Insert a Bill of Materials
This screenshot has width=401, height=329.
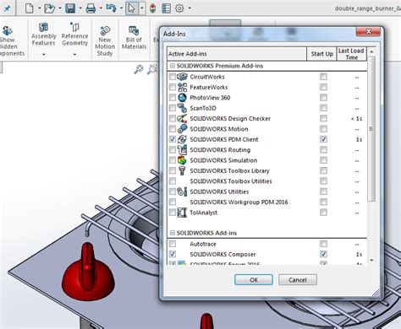(x=134, y=37)
